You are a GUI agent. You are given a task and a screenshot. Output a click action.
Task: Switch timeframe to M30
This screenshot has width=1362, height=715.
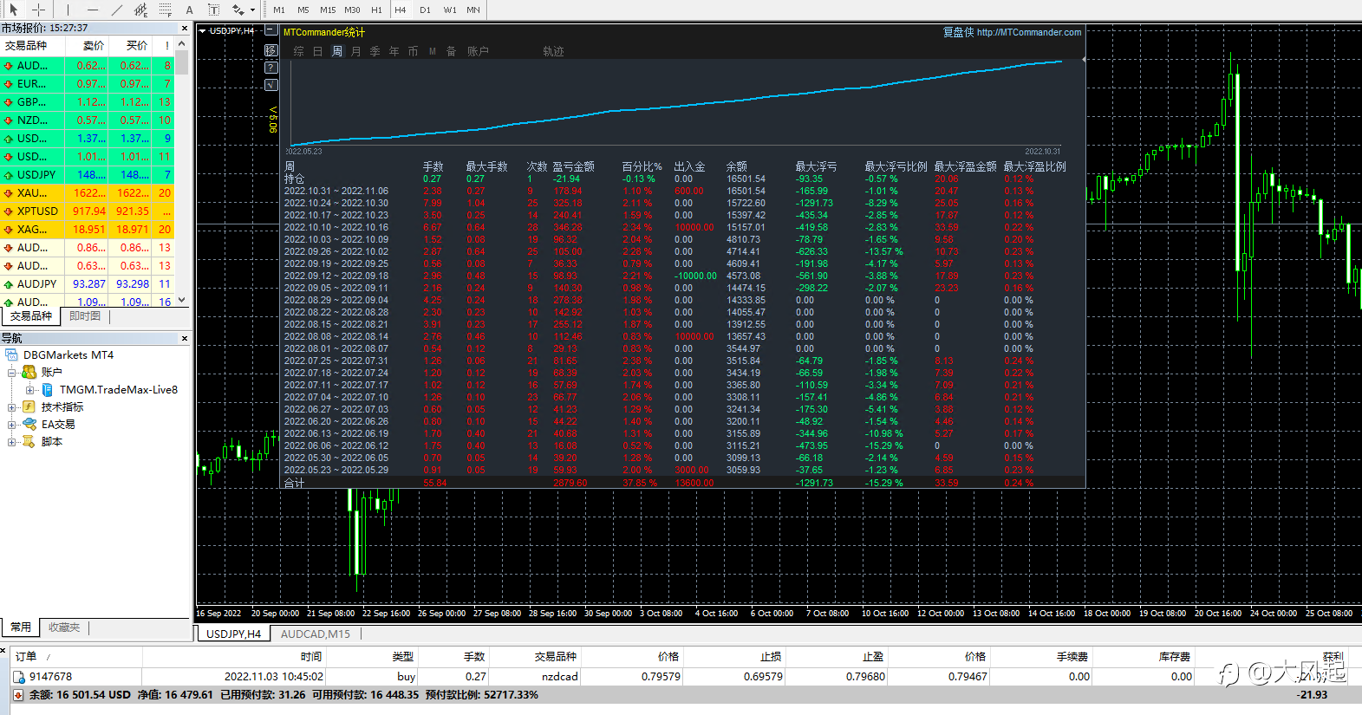352,10
